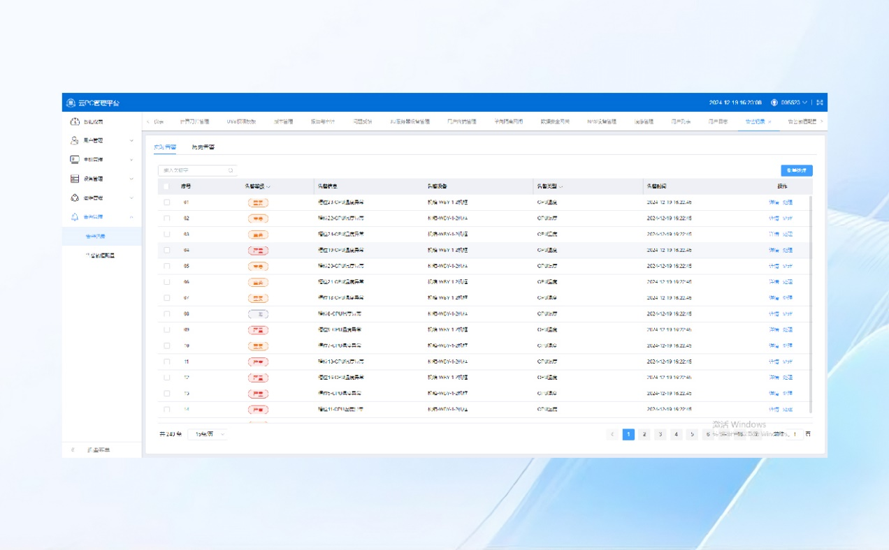Open the monitor-icon terminal management sidebar item

coord(75,159)
